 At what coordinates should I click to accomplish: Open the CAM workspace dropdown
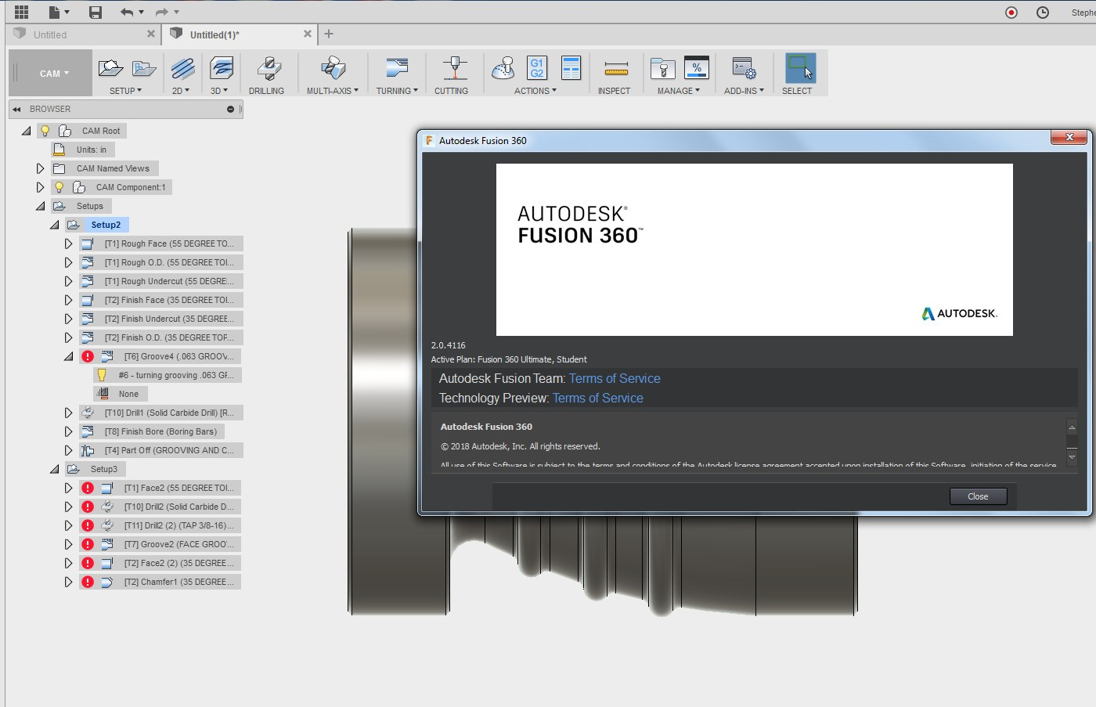tap(53, 74)
